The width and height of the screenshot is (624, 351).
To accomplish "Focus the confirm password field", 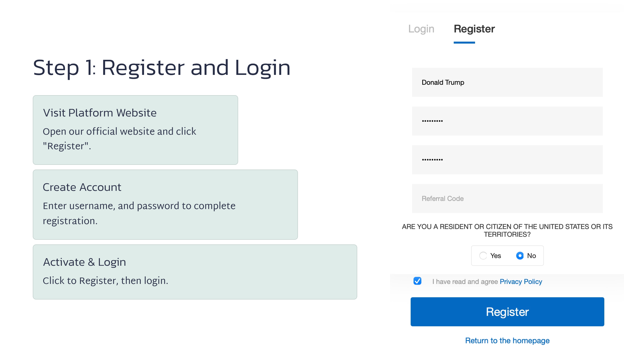I will click(507, 160).
